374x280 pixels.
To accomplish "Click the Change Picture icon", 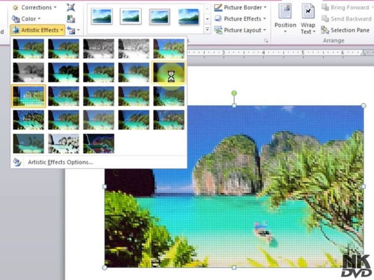I will coord(71,19).
